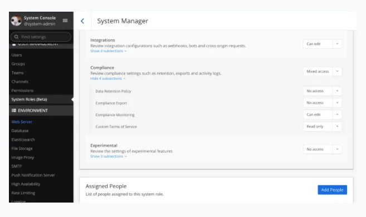366x217 pixels.
Task: Open High Availability settings
Action: coord(26,184)
